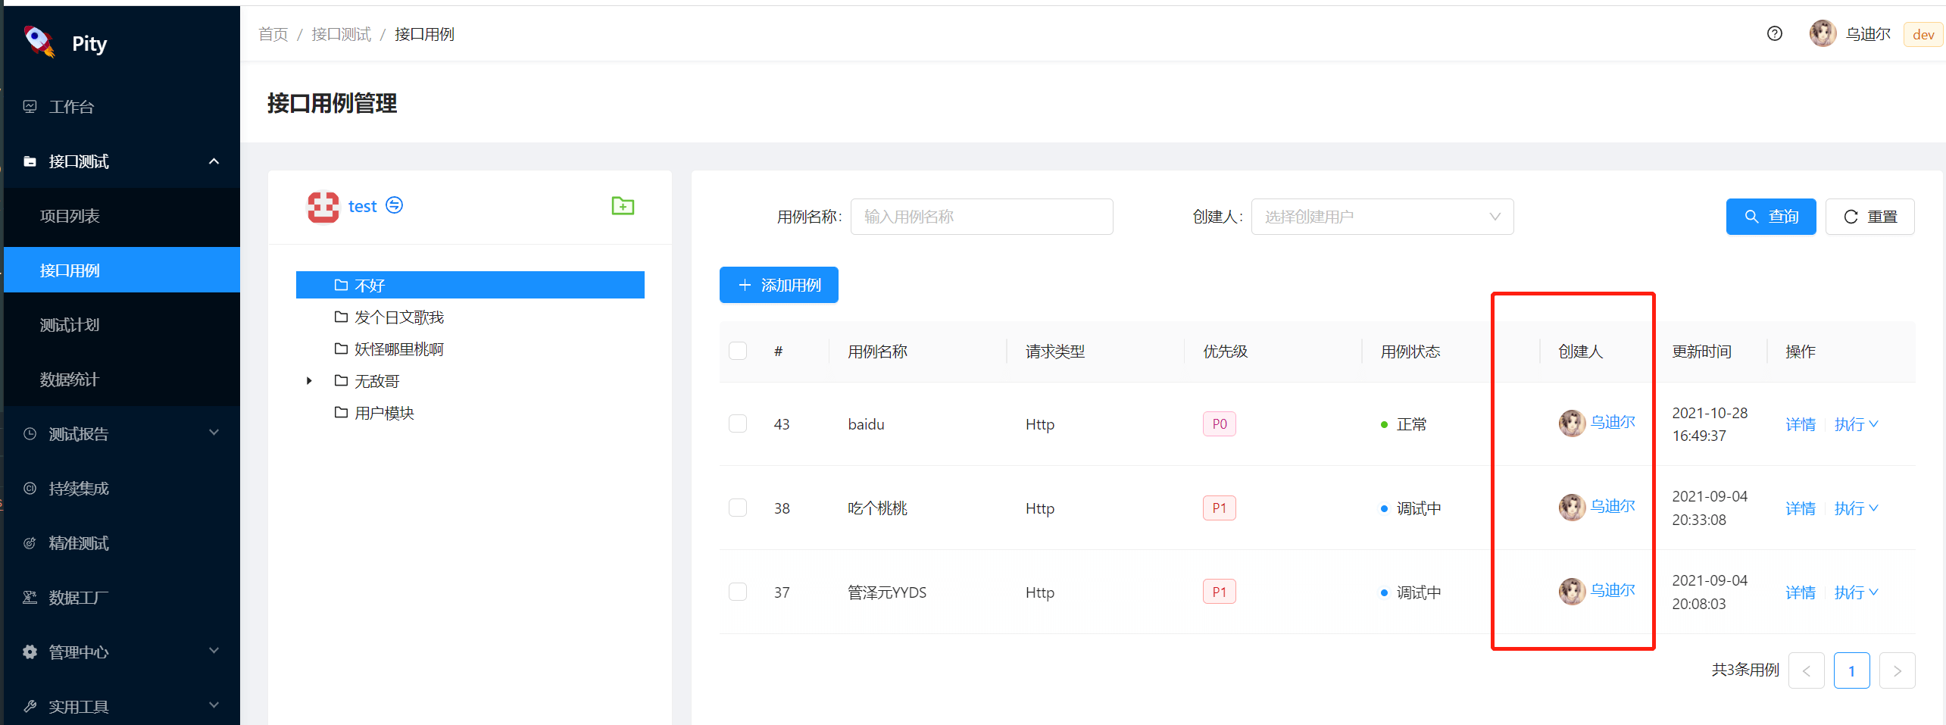This screenshot has width=1946, height=725.
Task: Open the help question-mark icon
Action: point(1775,33)
